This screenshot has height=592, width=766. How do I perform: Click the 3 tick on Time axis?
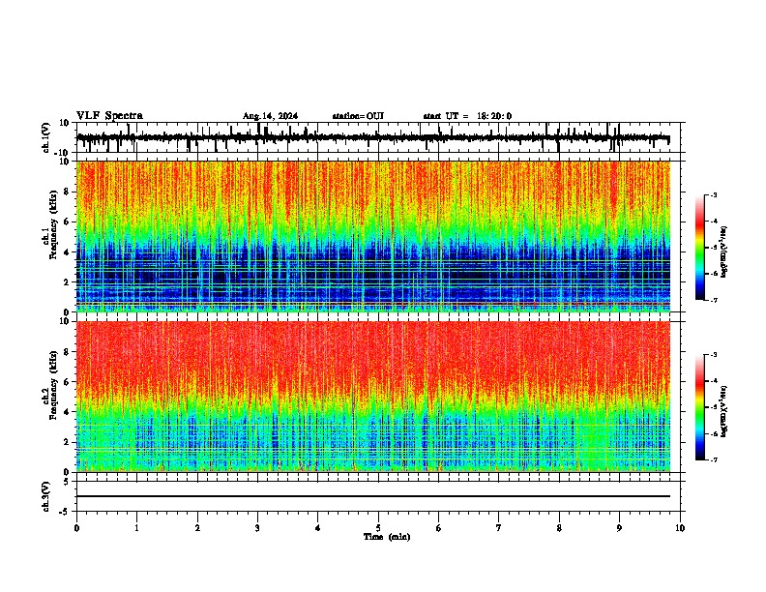pos(257,528)
